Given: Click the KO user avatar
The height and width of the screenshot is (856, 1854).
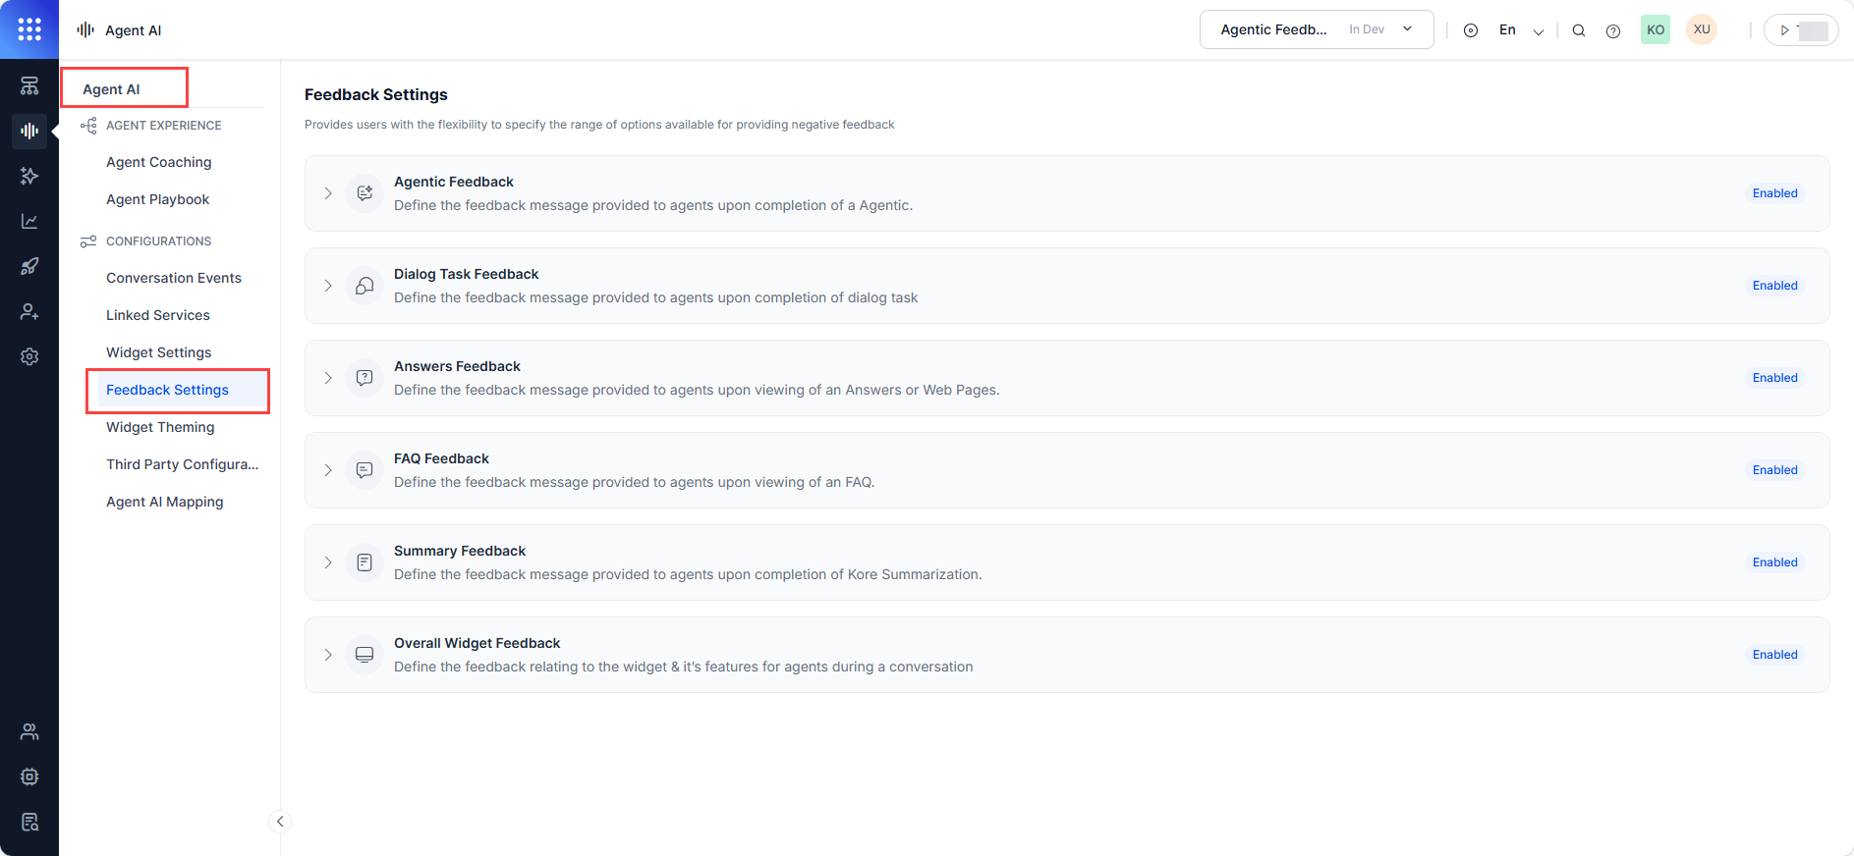Looking at the screenshot, I should pos(1655,29).
